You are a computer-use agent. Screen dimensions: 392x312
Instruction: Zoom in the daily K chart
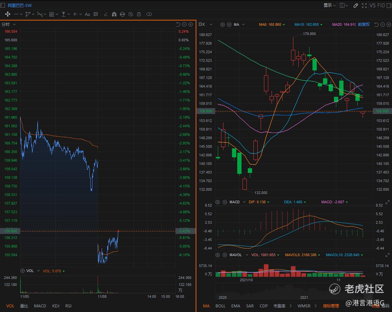coord(389,24)
